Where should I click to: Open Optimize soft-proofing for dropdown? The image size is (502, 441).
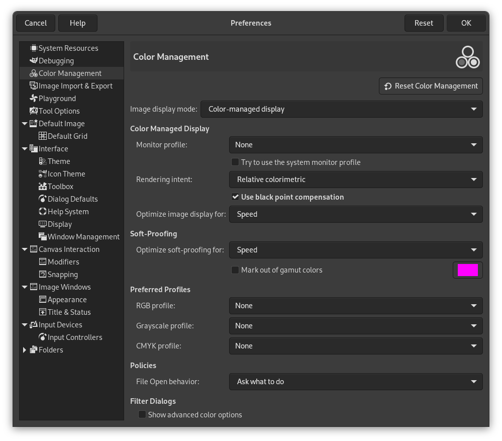(356, 250)
